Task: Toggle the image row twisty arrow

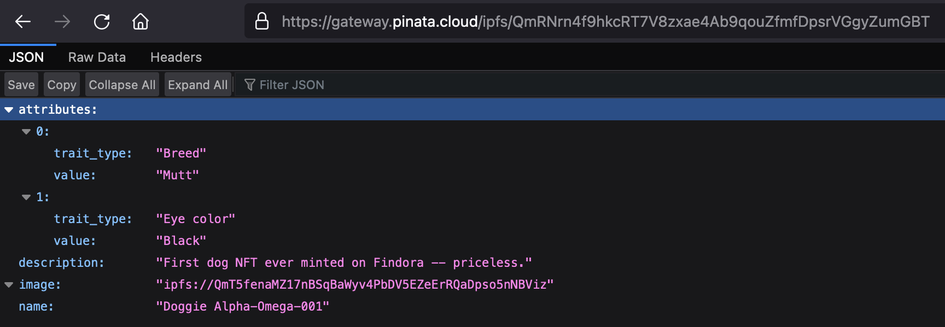Action: [x=9, y=285]
